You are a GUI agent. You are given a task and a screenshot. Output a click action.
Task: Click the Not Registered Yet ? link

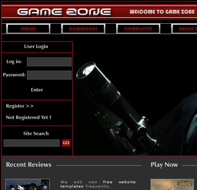coord(29,118)
